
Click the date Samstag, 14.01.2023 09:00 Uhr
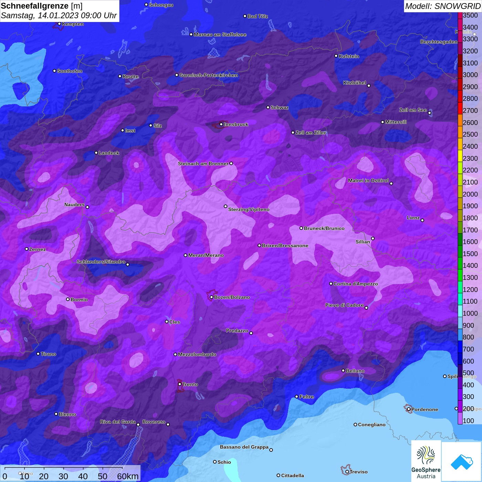point(59,15)
